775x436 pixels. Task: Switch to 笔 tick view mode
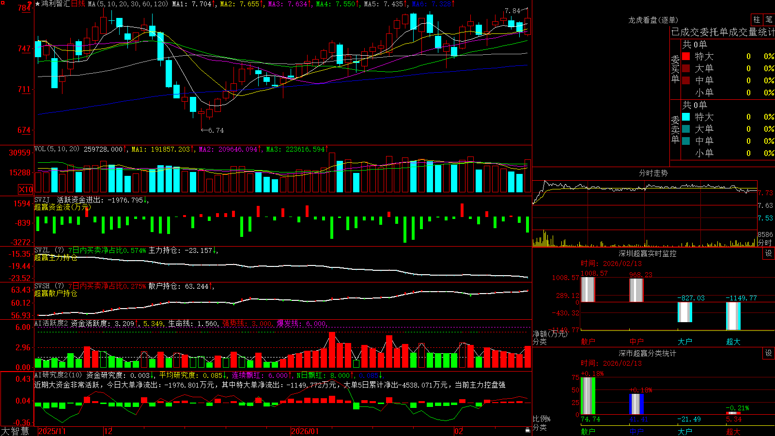pos(769,19)
